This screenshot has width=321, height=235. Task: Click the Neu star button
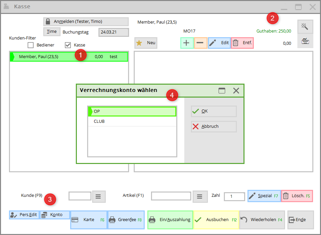coord(146,43)
